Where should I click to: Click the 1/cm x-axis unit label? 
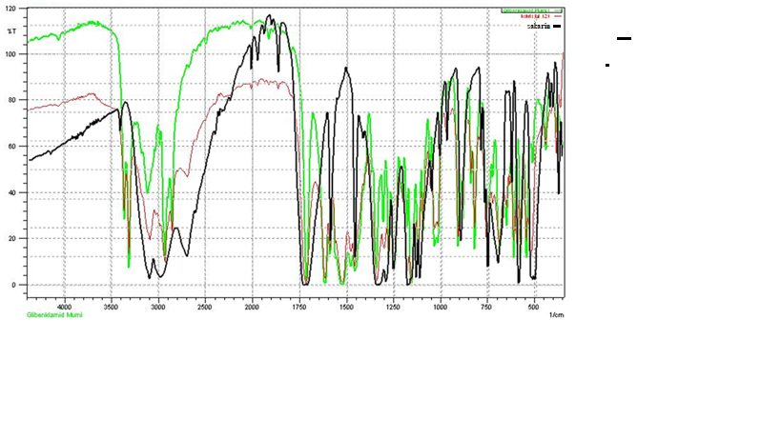click(x=556, y=314)
